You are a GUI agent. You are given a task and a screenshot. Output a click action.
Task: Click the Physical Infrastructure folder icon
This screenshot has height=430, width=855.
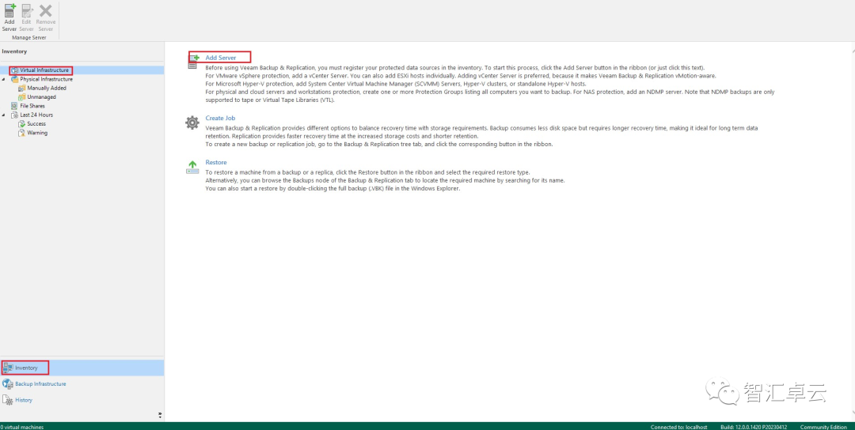(x=15, y=80)
